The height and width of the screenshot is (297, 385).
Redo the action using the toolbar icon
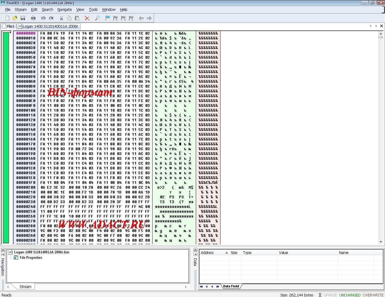pos(51,18)
